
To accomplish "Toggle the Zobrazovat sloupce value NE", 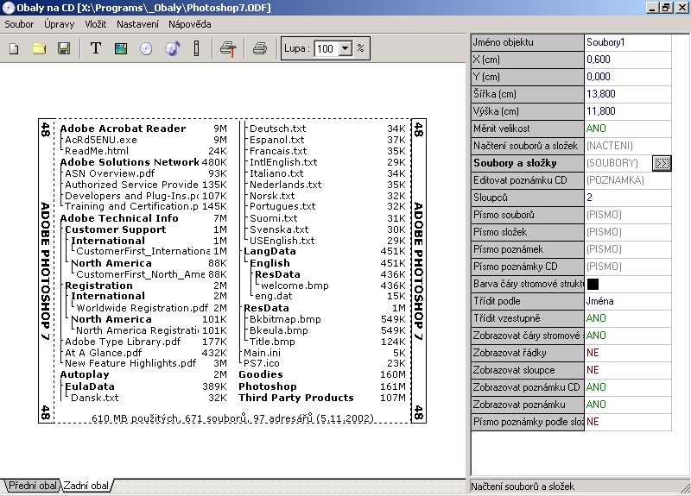I will (x=593, y=370).
